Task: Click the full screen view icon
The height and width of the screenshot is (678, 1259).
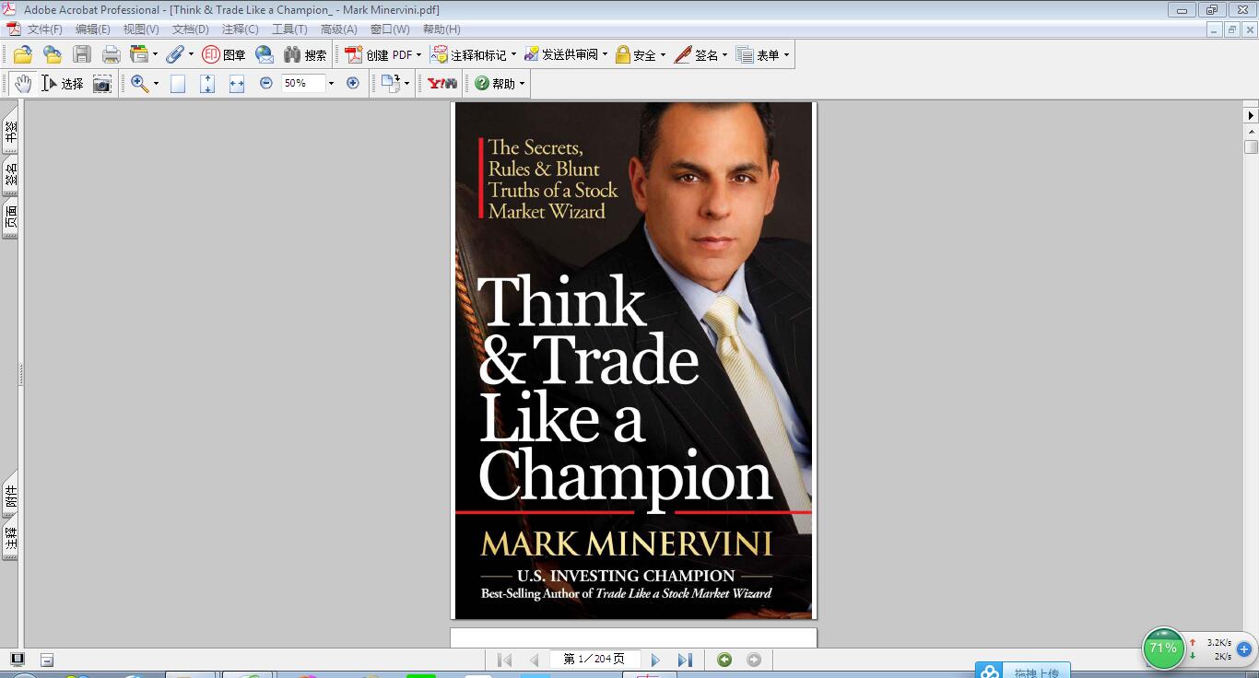Action: (x=17, y=659)
